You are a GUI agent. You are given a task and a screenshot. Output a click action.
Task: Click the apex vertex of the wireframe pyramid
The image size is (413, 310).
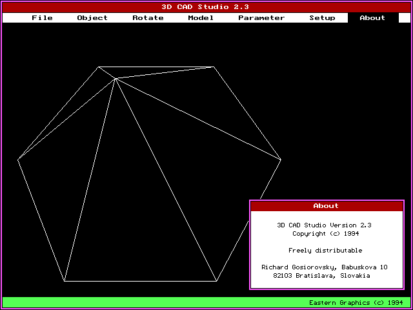point(116,78)
